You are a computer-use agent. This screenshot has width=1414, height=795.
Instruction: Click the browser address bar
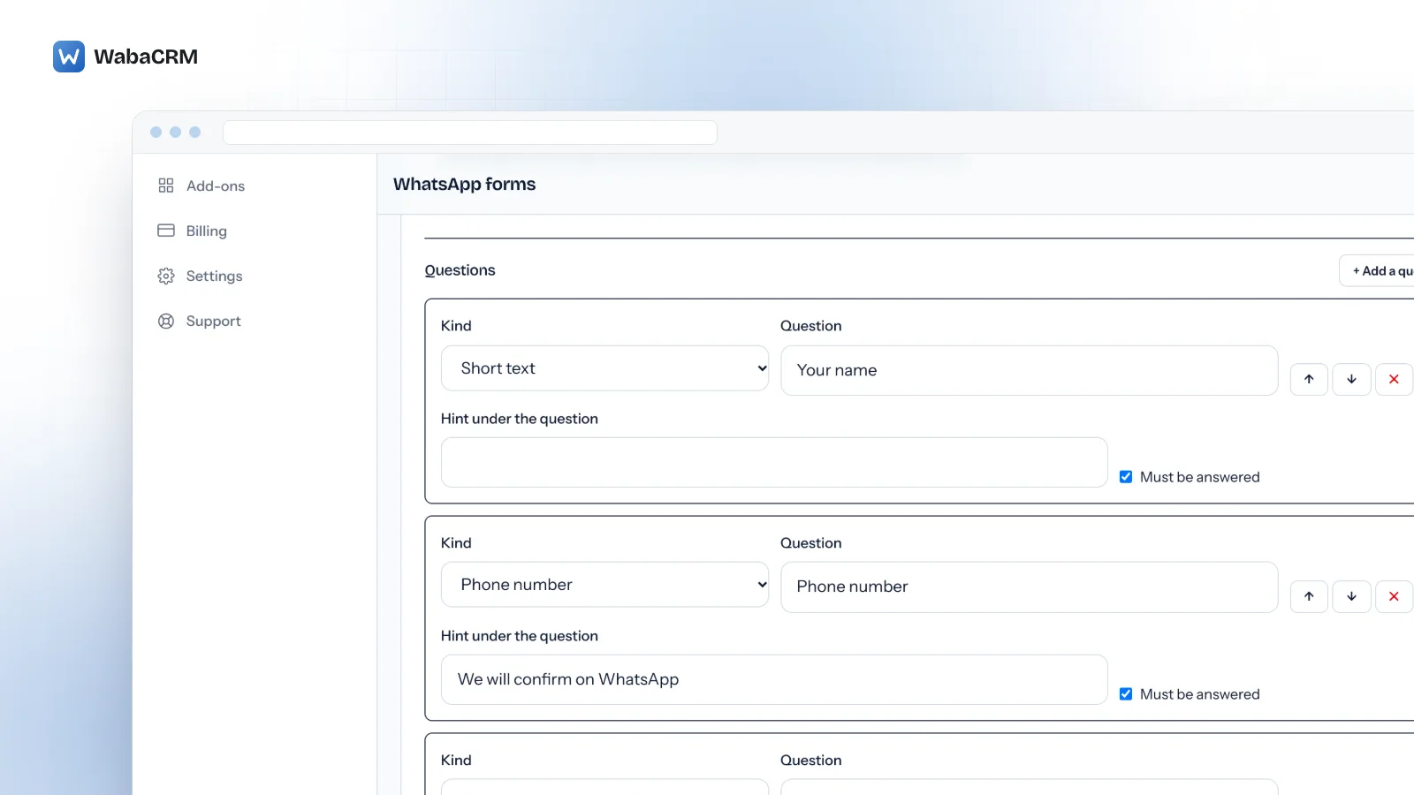(470, 132)
